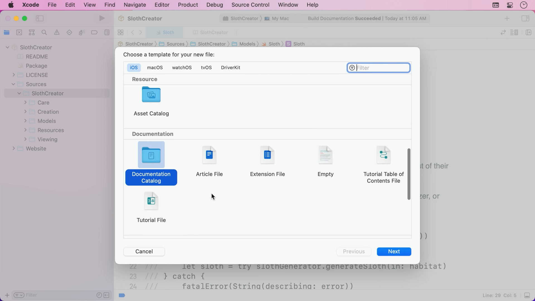Switch to the iOS platform tab
The width and height of the screenshot is (535, 301).
134,67
